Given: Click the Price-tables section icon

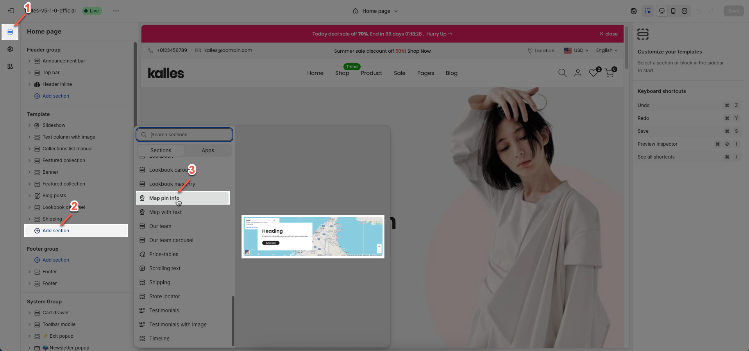Looking at the screenshot, I should tap(142, 254).
